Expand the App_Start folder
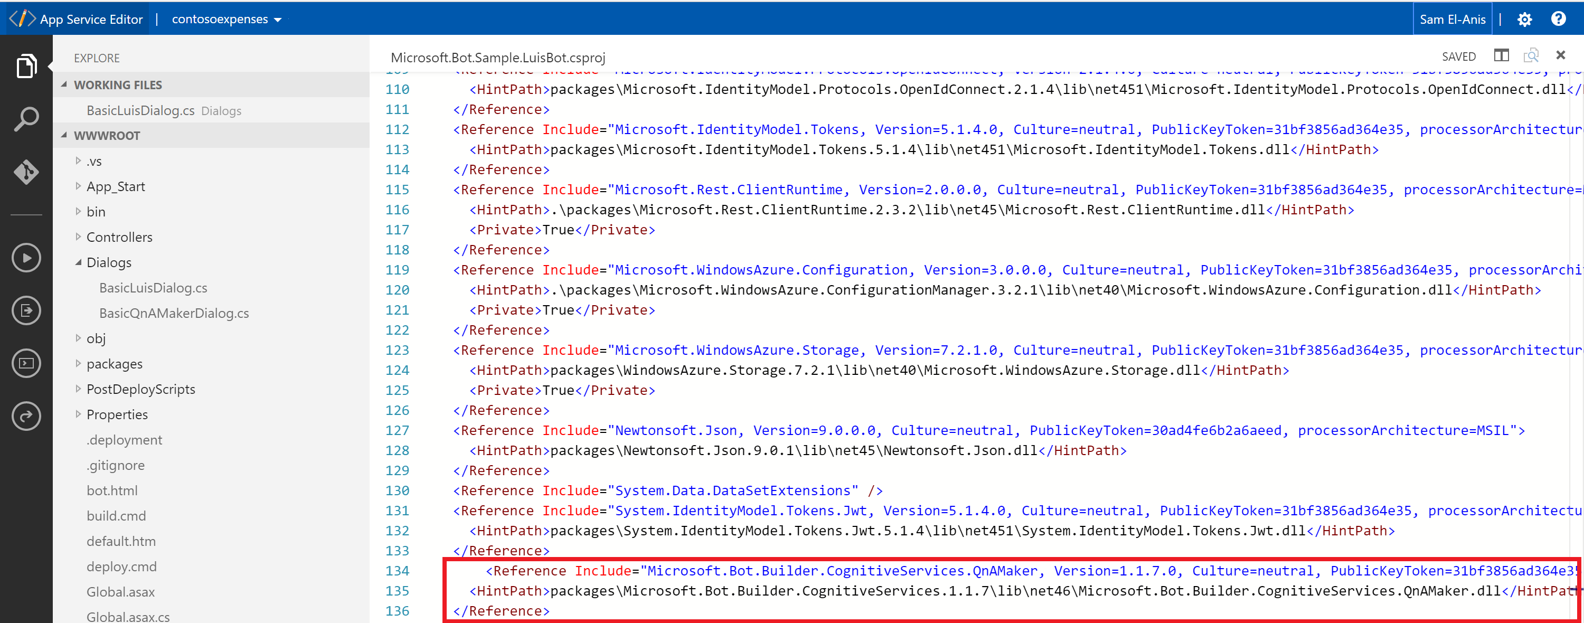This screenshot has width=1584, height=623. pyautogui.click(x=78, y=186)
